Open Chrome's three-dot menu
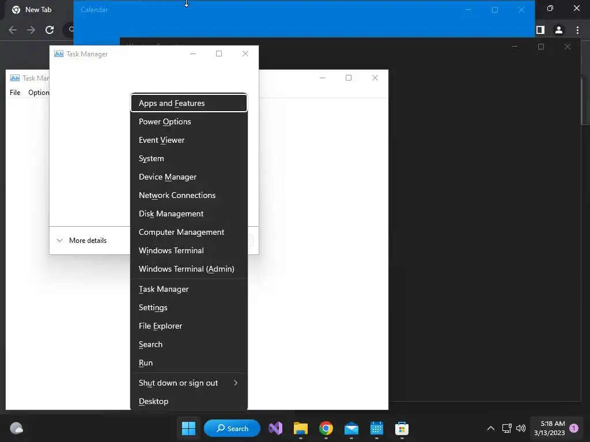Viewport: 590px width, 442px height. (577, 30)
